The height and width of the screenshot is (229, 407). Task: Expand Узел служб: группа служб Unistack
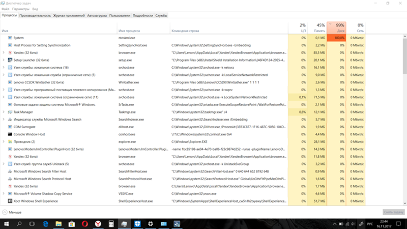coord(4,164)
